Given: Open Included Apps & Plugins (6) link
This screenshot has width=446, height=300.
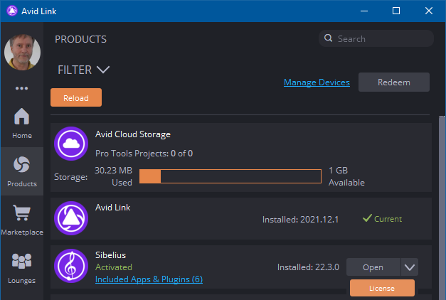Looking at the screenshot, I should [149, 279].
